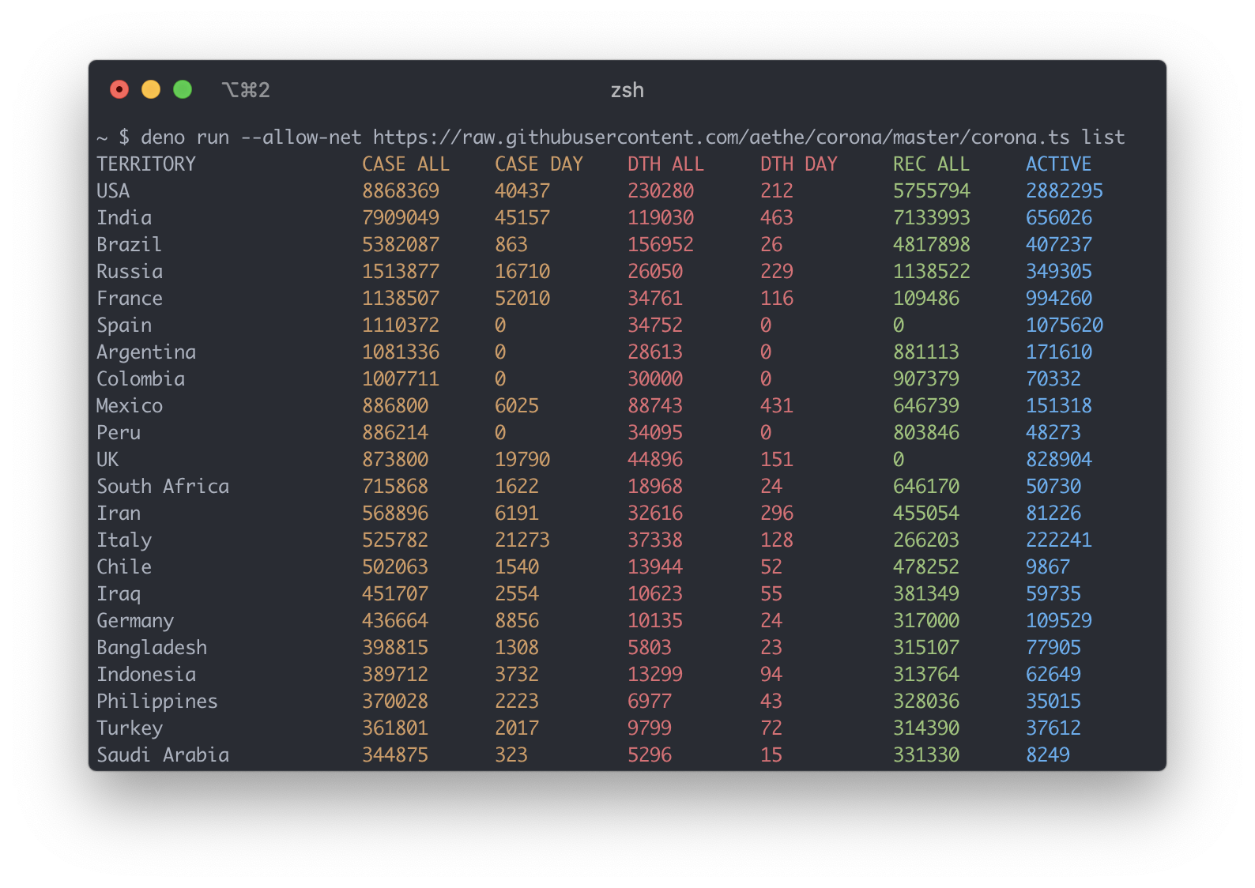Select the Chile territory label
Image resolution: width=1255 pixels, height=888 pixels.
pos(124,567)
